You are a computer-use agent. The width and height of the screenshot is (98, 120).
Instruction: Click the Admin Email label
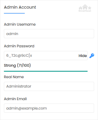tap(15, 99)
